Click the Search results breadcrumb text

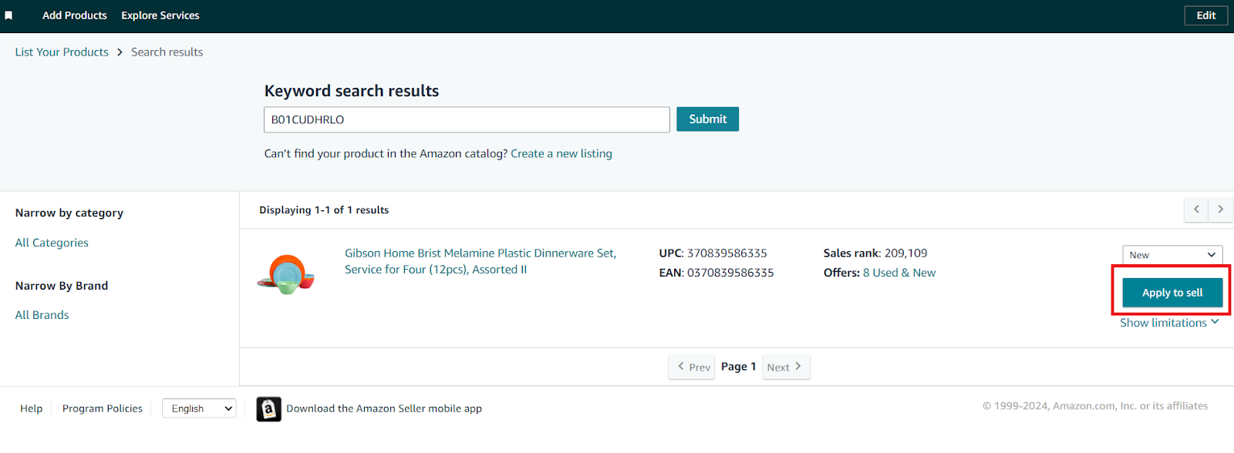(167, 52)
